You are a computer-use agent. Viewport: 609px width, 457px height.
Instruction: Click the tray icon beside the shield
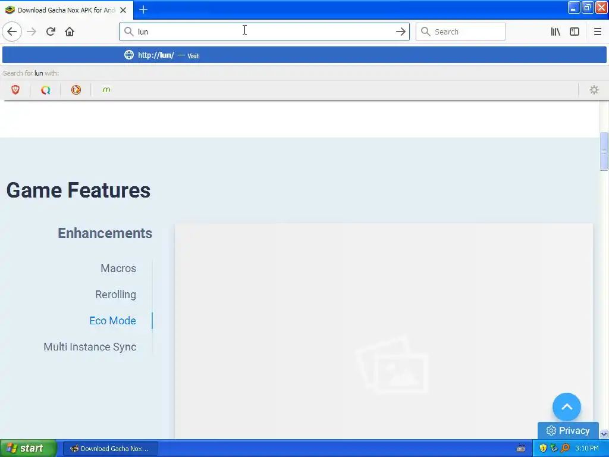(554, 448)
